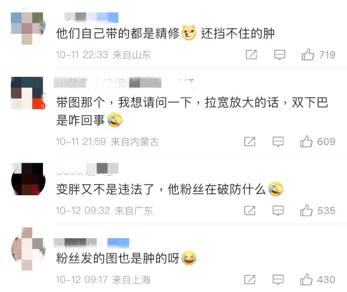Share the comment from 广东
The width and height of the screenshot is (347, 292).
[250, 210]
